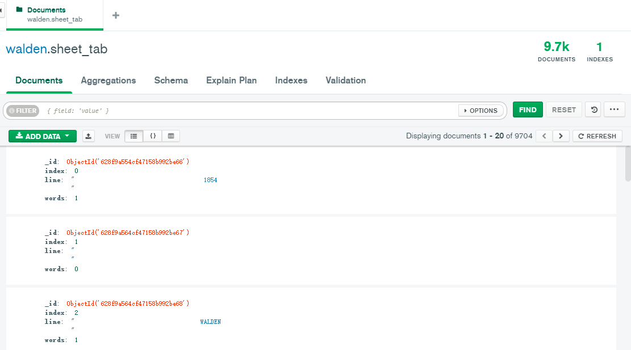Switch to Explain Plan tab
Image resolution: width=631 pixels, height=350 pixels.
pos(231,81)
